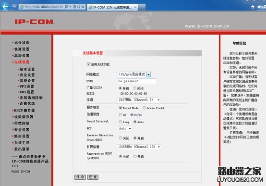The image size is (266, 186).
Task: Select Auto Guard Interval
Action: point(135,122)
